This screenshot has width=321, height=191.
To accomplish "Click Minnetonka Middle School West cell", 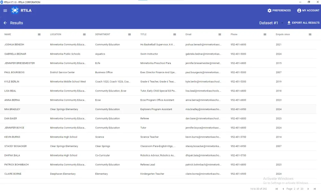I will pos(68,82).
